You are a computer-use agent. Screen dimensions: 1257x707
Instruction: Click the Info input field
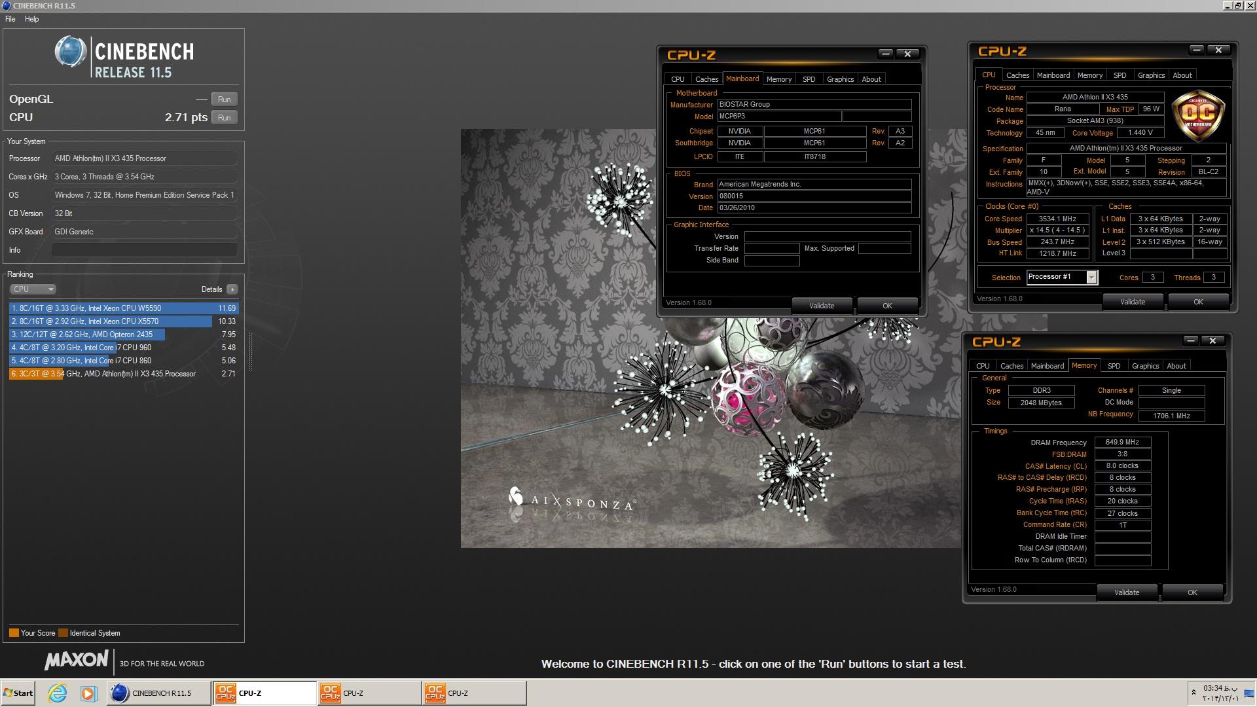point(144,250)
